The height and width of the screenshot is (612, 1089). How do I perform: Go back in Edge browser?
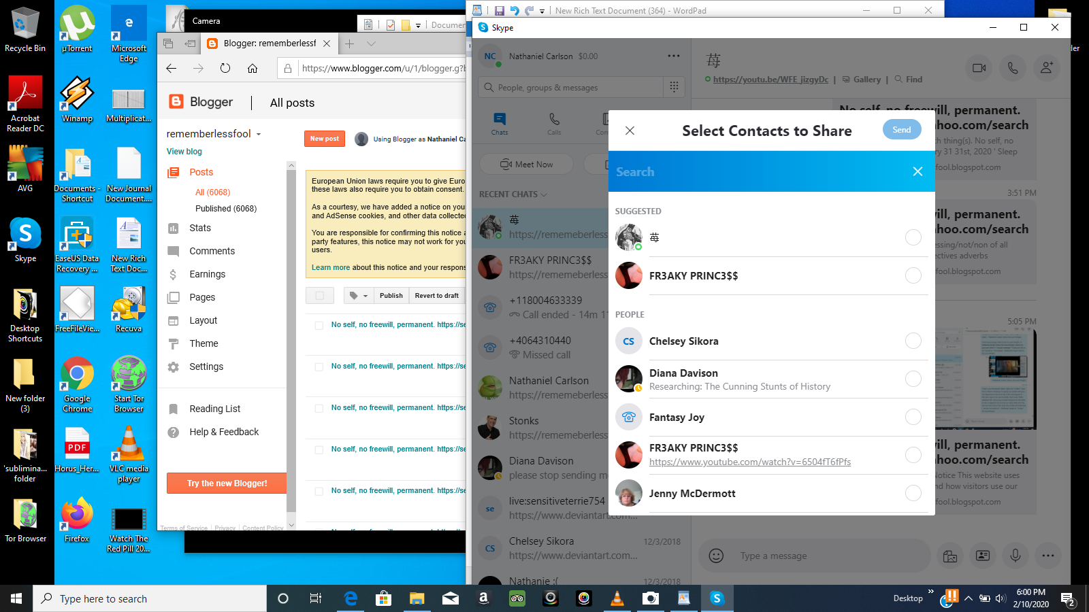(171, 68)
